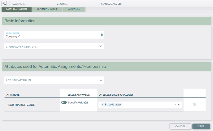Delete the Registration Code attribute with trash icon
The image size is (213, 131).
(x=195, y=104)
